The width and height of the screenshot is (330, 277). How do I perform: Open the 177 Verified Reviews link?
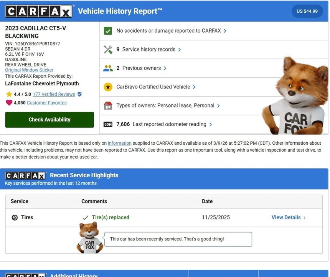[54, 94]
